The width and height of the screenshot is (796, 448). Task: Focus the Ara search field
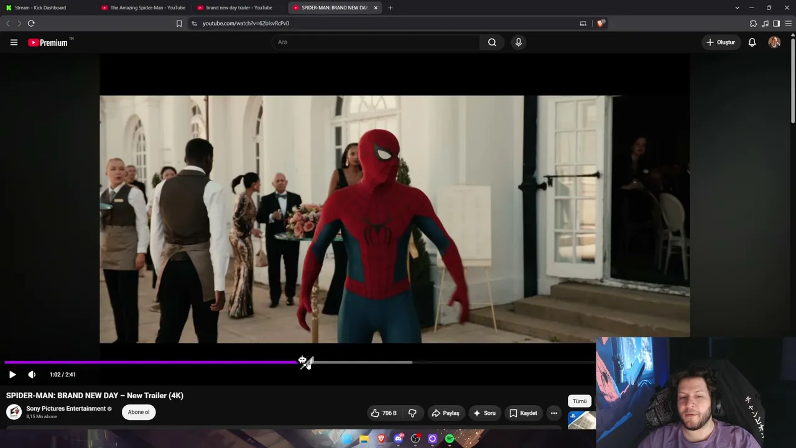(x=376, y=42)
